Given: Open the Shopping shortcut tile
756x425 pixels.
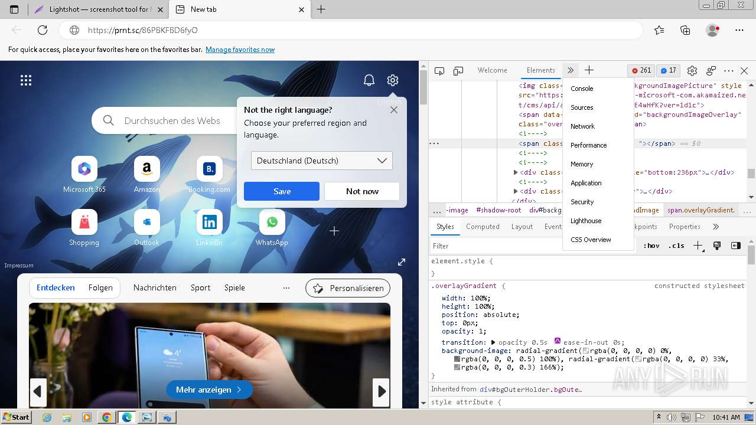Looking at the screenshot, I should click(x=84, y=228).
